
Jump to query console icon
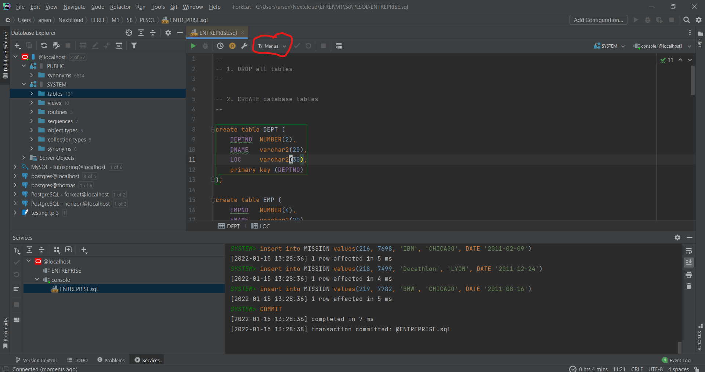(119, 45)
